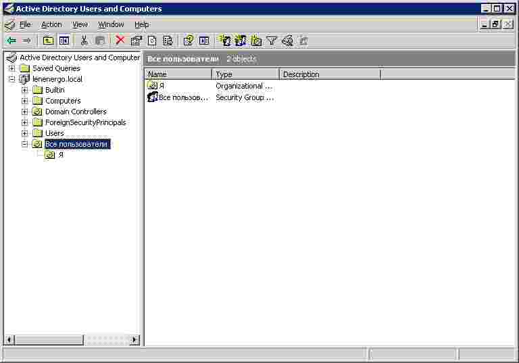Select Active Directory Users and Computers root
This screenshot has height=363, width=519.
click(80, 57)
